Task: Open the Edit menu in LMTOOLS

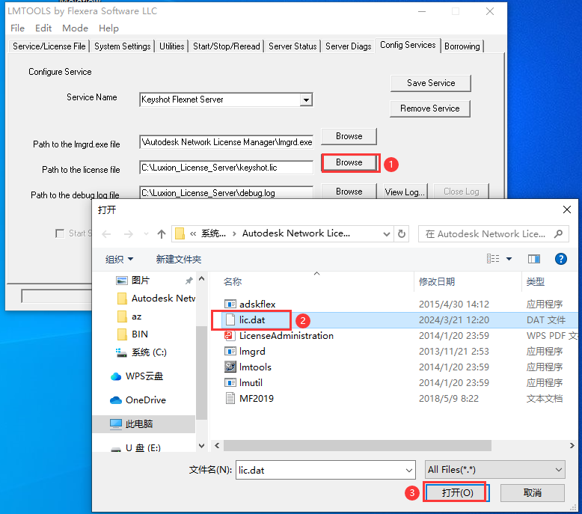Action: point(43,28)
